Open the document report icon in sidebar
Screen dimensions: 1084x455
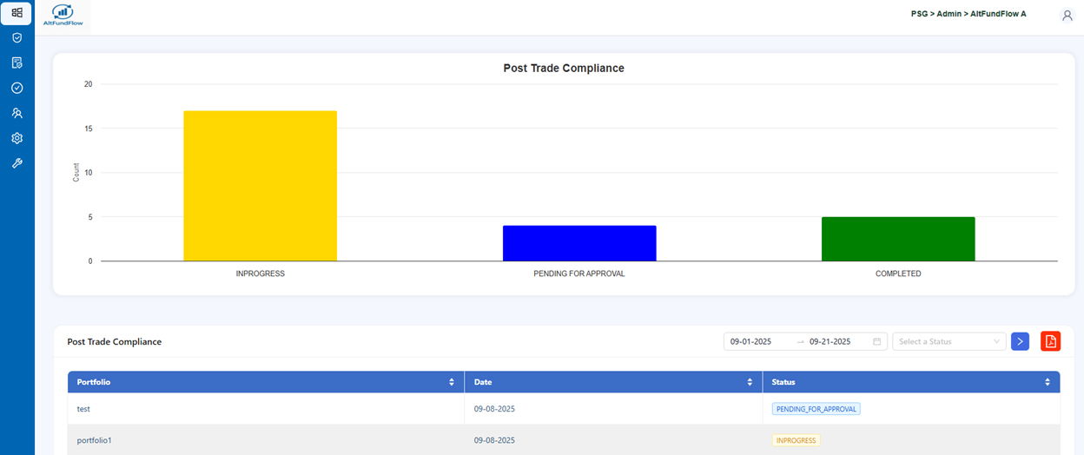click(17, 63)
